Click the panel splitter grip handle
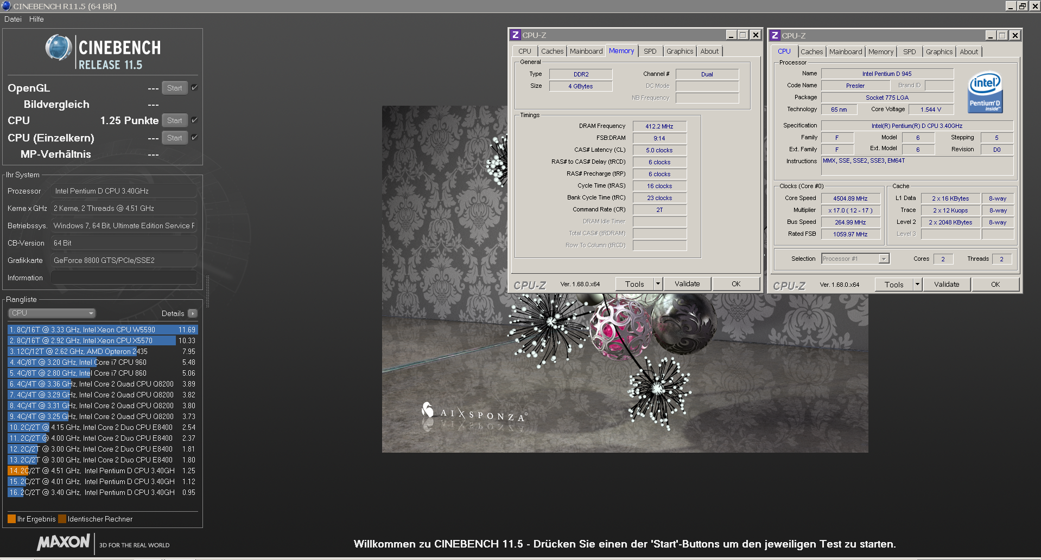The height and width of the screenshot is (560, 1041). pyautogui.click(x=207, y=291)
